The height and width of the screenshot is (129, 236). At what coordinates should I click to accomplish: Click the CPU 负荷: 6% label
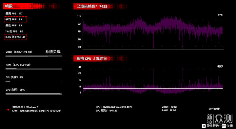(x=14, y=77)
